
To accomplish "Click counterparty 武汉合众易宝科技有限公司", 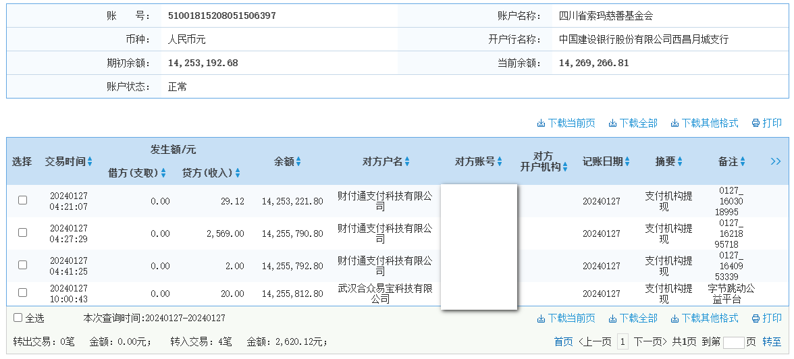I will pos(385,294).
